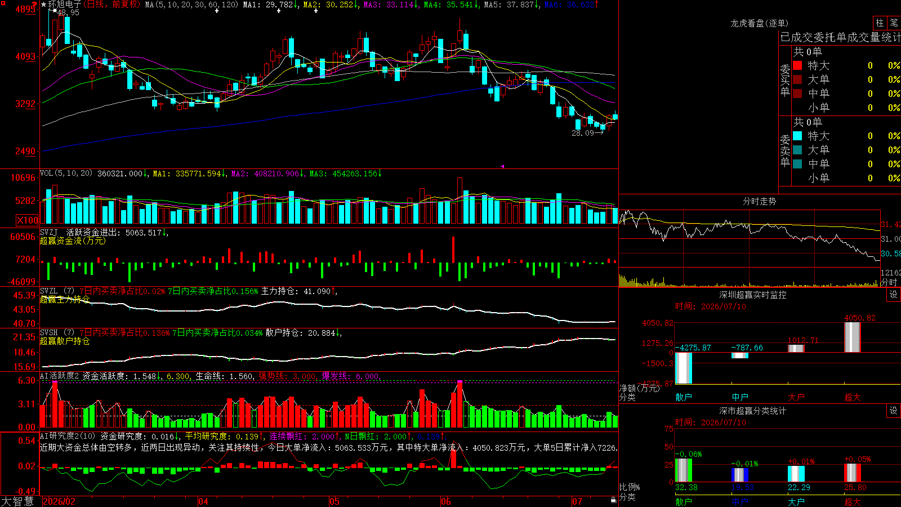Click the 已成交委托单成交量统计 header
The image size is (901, 507).
coord(840,37)
